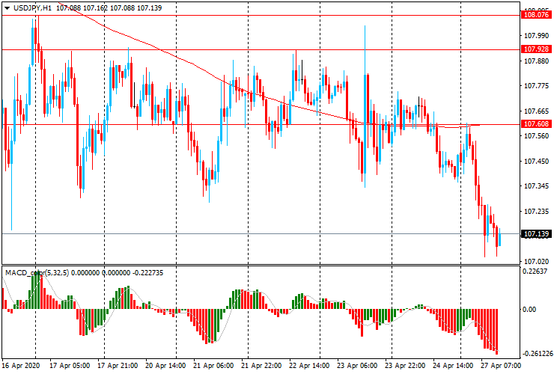The image size is (554, 374).
Task: Select the 17 Apr 05:00 time label
Action: coord(70,366)
